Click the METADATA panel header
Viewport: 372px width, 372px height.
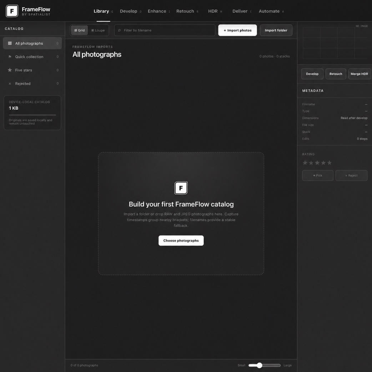313,91
